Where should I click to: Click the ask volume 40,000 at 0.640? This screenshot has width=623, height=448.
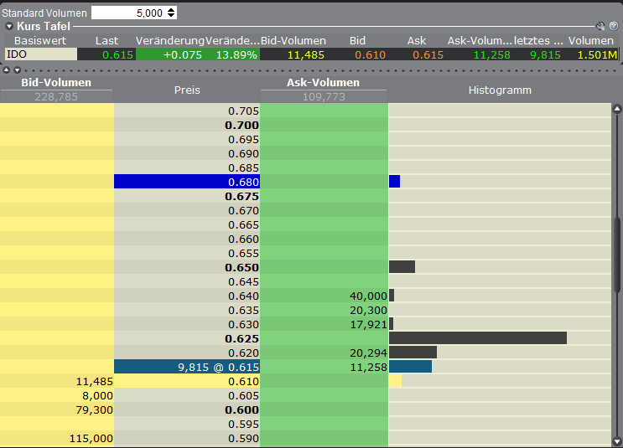pyautogui.click(x=368, y=296)
